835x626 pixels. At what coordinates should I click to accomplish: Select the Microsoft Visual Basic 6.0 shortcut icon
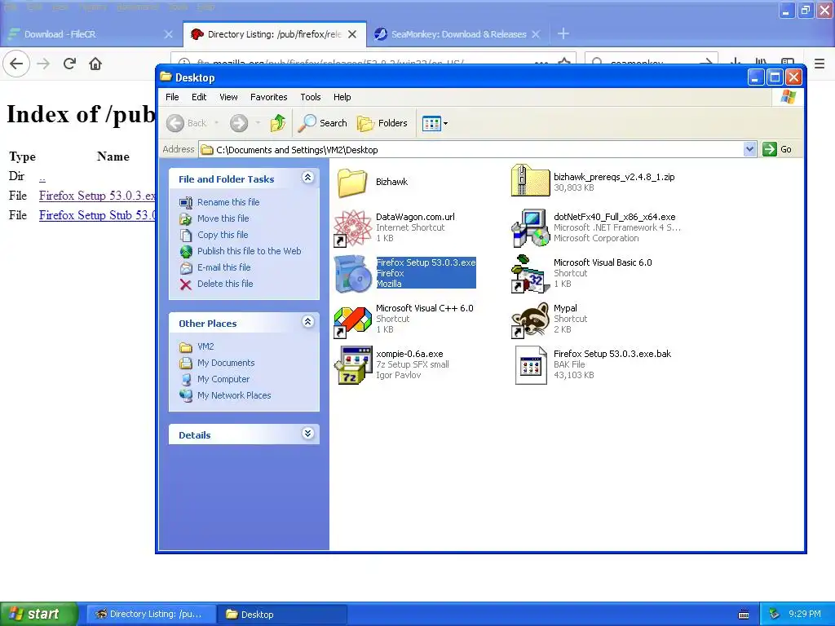pos(530,274)
